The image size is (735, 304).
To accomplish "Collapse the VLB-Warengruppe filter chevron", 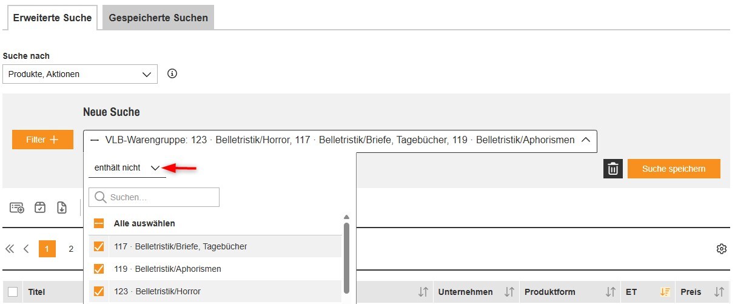I will [x=585, y=140].
